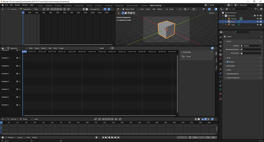Image resolution: width=264 pixels, height=142 pixels.
Task: Play the animation in reverse
Action: [x=109, y=137]
